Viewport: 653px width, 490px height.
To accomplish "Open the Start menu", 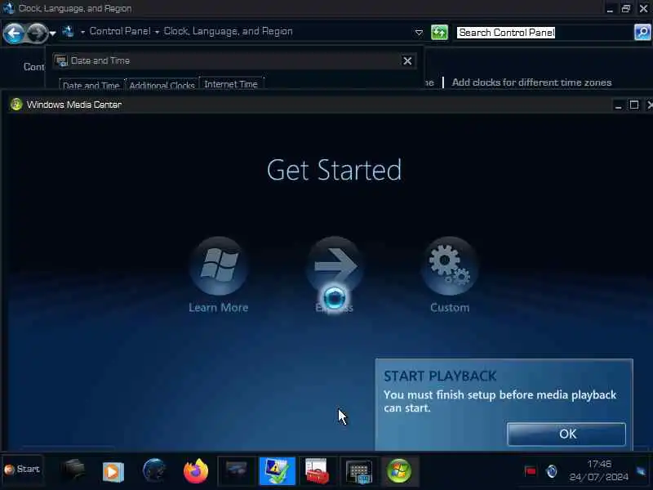I will point(23,470).
